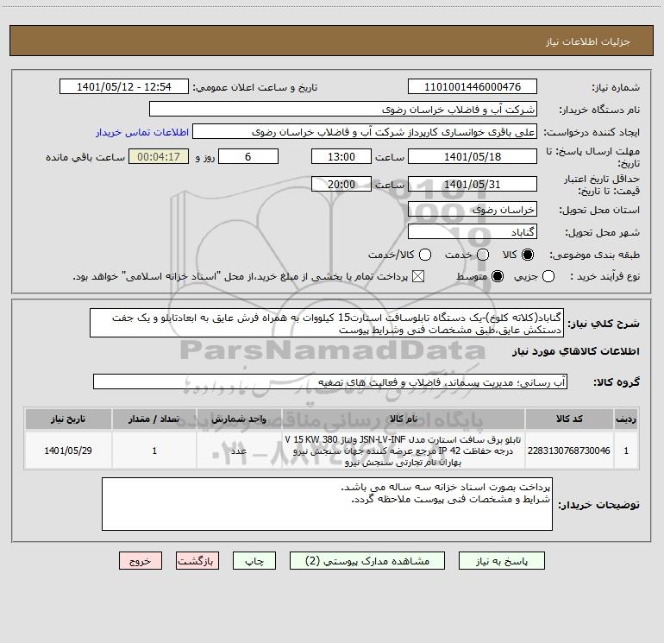The image size is (664, 643).
Task: Click the response deadline date 1401/05/18
Action: (473, 156)
